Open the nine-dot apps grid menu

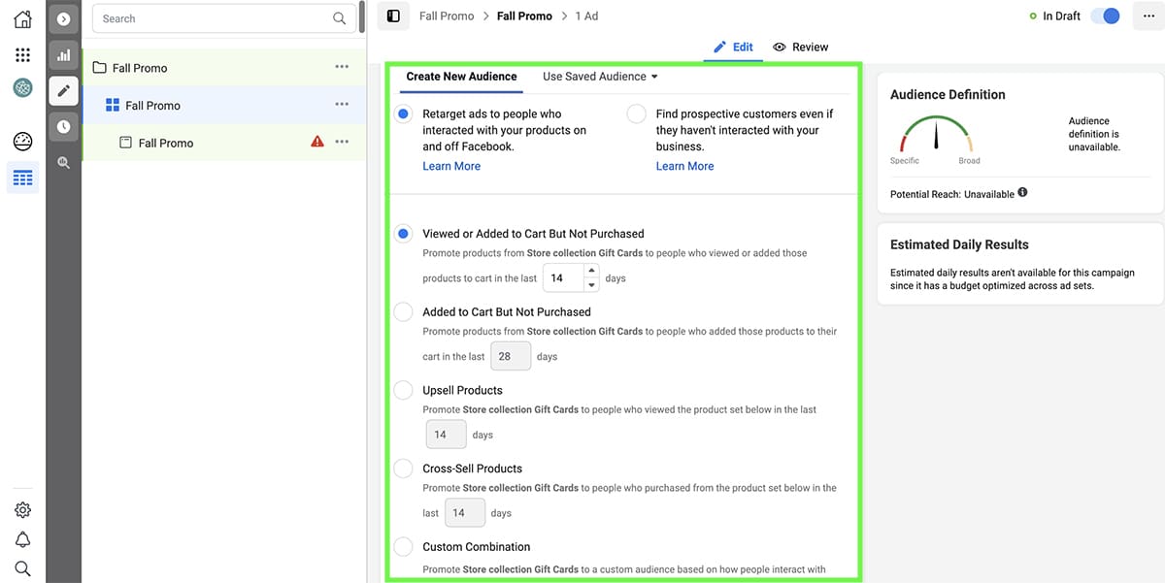pyautogui.click(x=22, y=55)
